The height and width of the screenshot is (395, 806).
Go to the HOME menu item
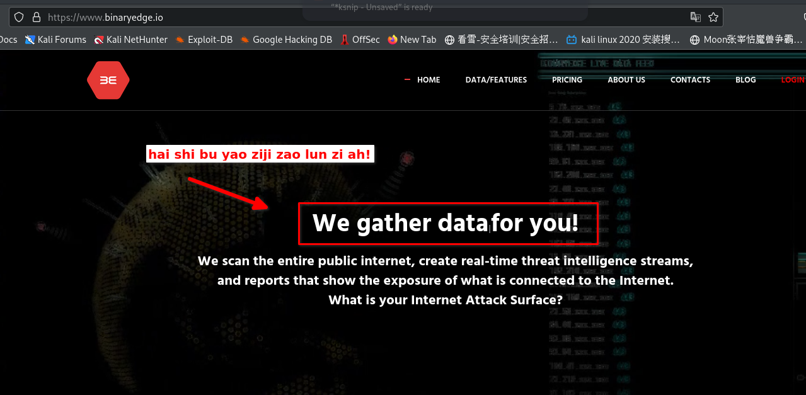coord(429,80)
